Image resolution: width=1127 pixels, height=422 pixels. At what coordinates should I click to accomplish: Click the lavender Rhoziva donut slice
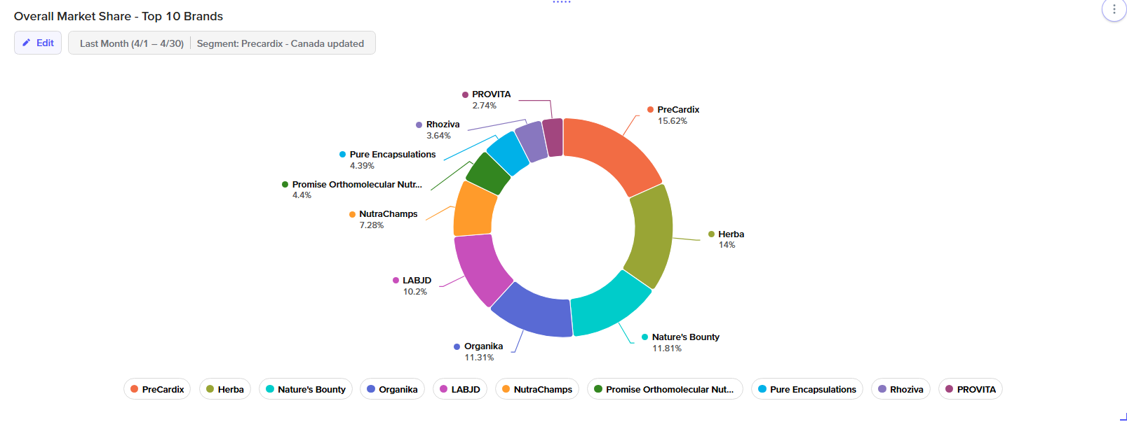click(532, 141)
